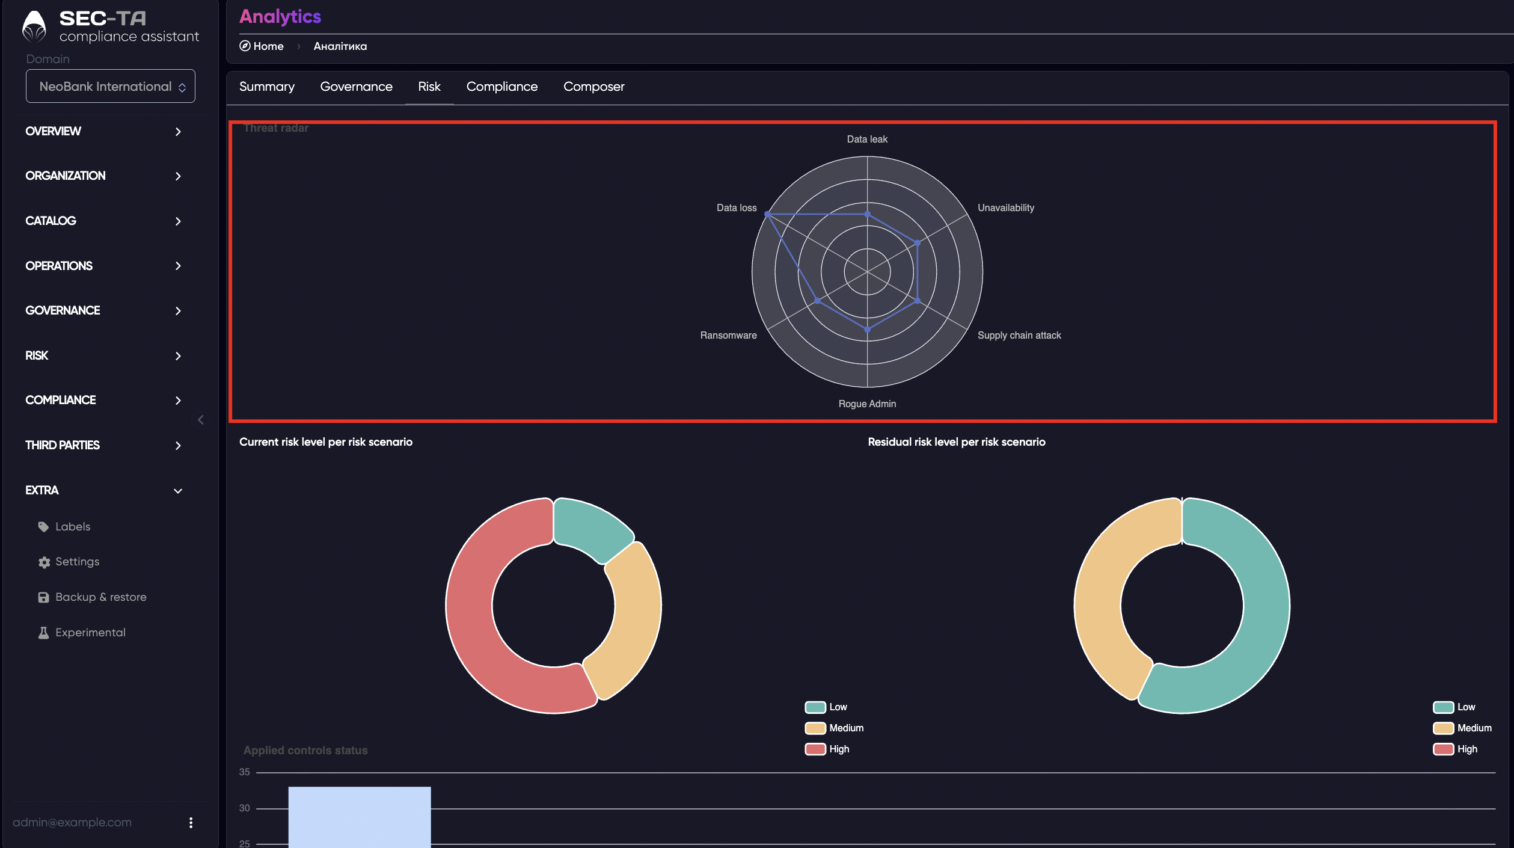Screen dimensions: 1514x848
Task: Expand the ORGANIZATION menu section
Action: (x=103, y=176)
